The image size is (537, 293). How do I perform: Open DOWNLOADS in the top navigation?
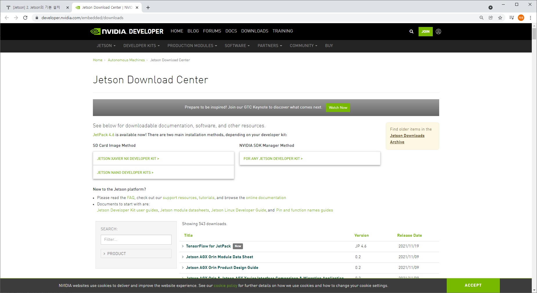click(x=255, y=31)
